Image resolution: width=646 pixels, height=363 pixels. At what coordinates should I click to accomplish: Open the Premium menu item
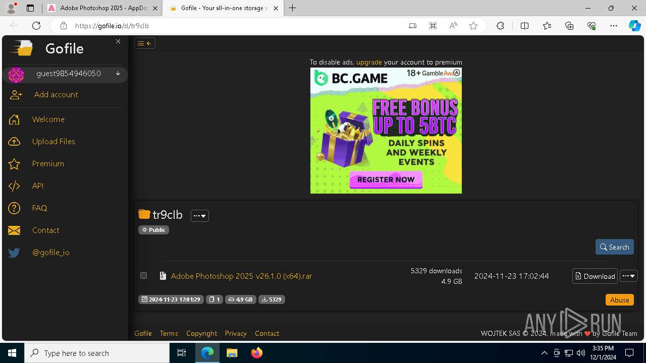pos(48,164)
